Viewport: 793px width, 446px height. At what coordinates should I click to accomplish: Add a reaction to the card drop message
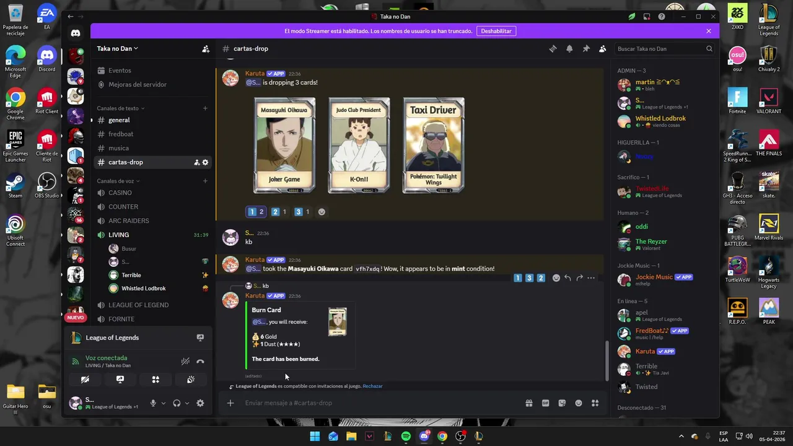(x=322, y=212)
